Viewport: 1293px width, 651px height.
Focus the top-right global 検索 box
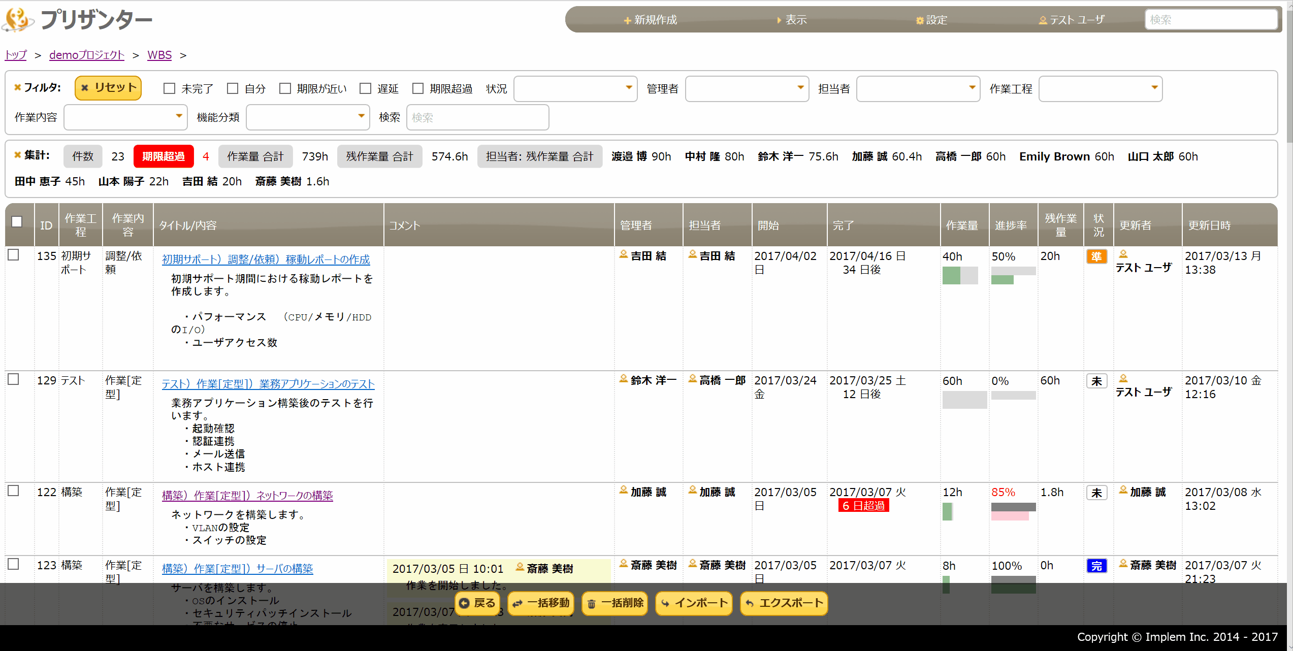coord(1211,20)
